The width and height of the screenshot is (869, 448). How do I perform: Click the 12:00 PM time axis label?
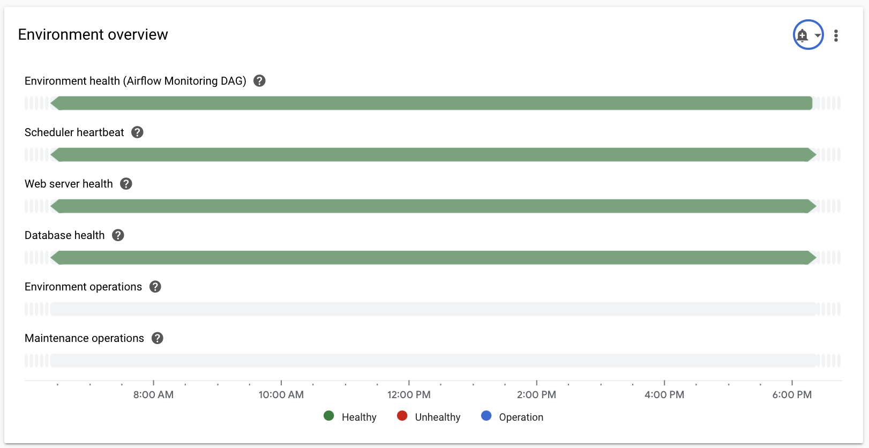click(x=409, y=395)
